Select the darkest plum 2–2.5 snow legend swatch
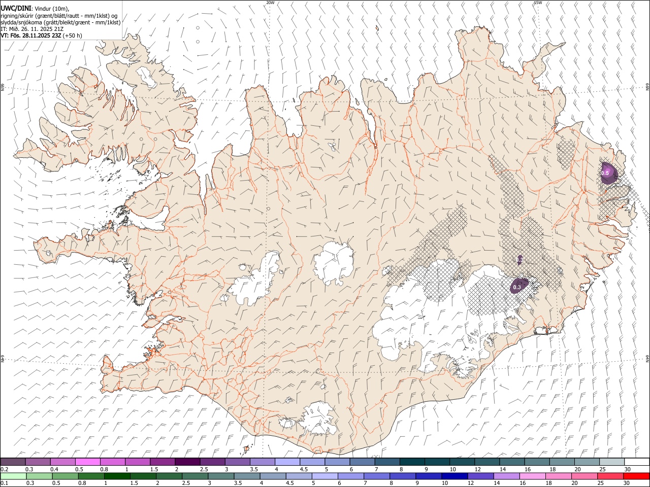This screenshot has height=487, width=650. click(x=187, y=462)
